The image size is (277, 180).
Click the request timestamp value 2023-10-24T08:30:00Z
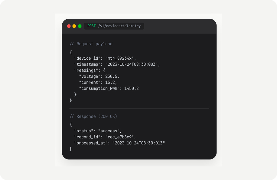pos(132,64)
